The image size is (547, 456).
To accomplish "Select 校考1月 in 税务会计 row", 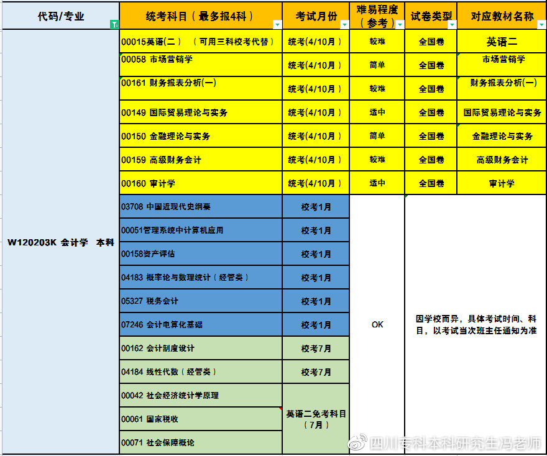I will 316,301.
